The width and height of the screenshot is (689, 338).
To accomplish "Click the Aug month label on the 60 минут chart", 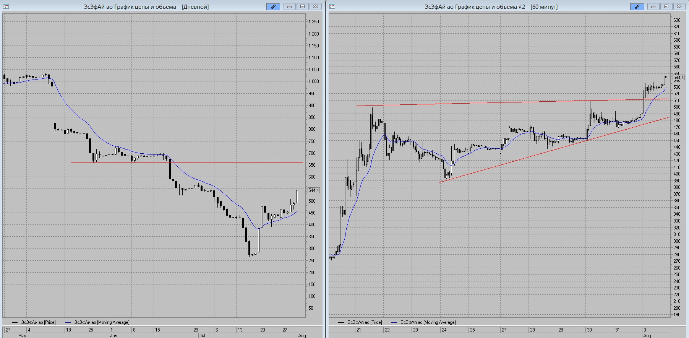I will pyautogui.click(x=647, y=336).
